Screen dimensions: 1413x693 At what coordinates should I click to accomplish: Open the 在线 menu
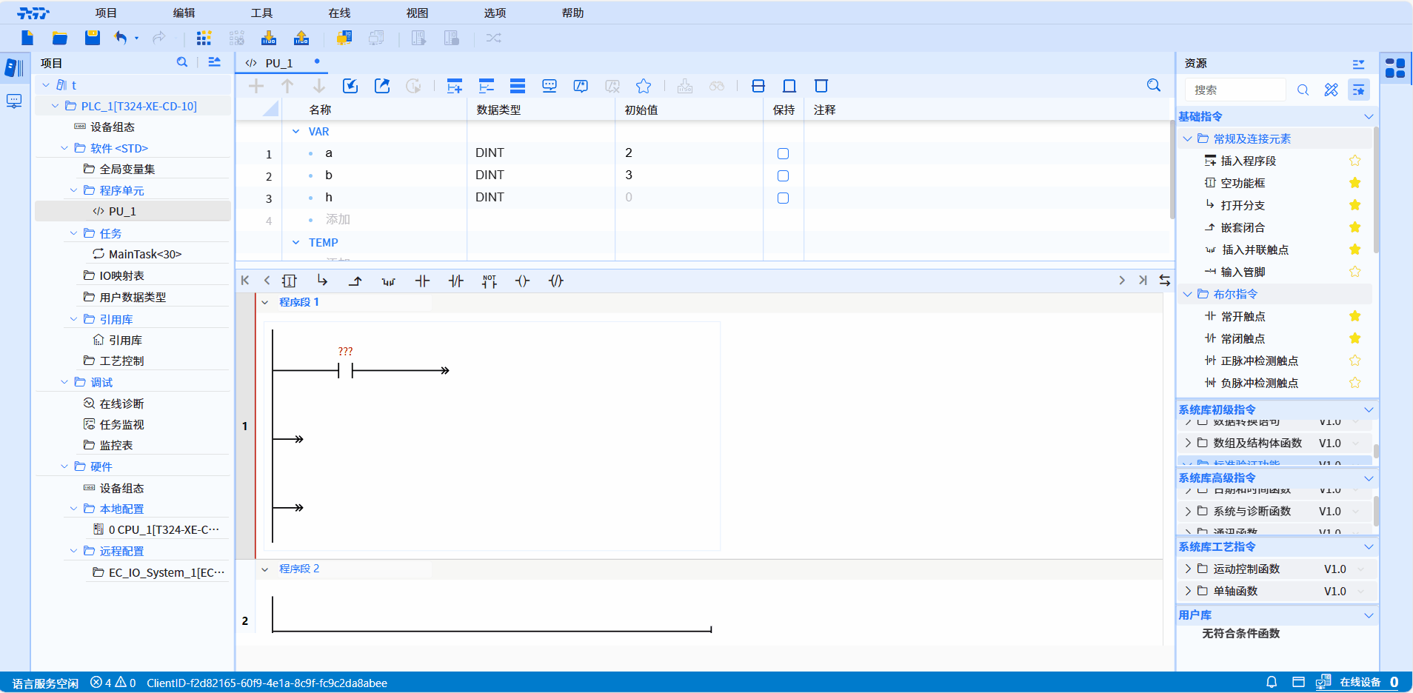coord(339,13)
